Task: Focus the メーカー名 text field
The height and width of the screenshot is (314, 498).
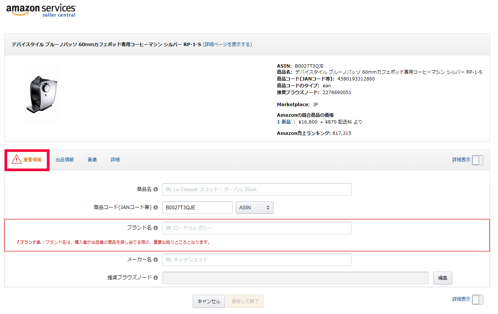Action: [x=257, y=260]
